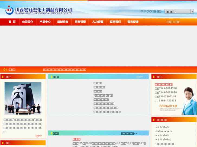The width and height of the screenshot is (197, 147).
Task: Click the customer service woman image
Action: click(x=188, y=101)
